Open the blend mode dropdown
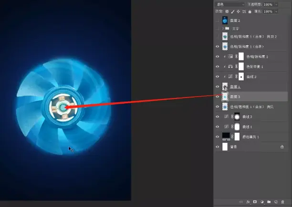Screen dimensions: 292x207 click(x=230, y=4)
